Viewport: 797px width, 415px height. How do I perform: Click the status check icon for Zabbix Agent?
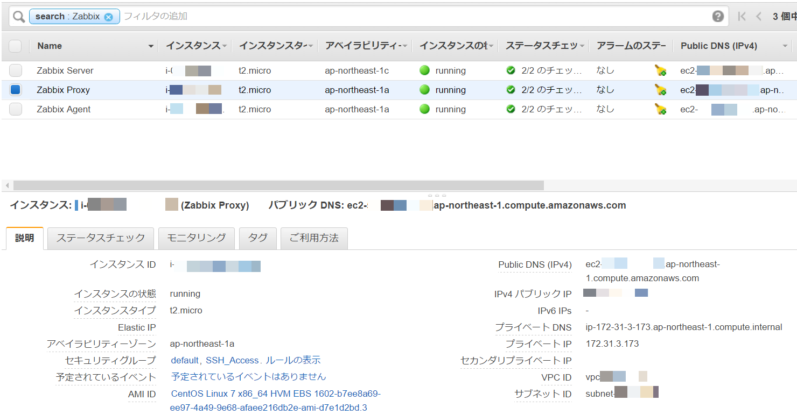[x=511, y=109]
